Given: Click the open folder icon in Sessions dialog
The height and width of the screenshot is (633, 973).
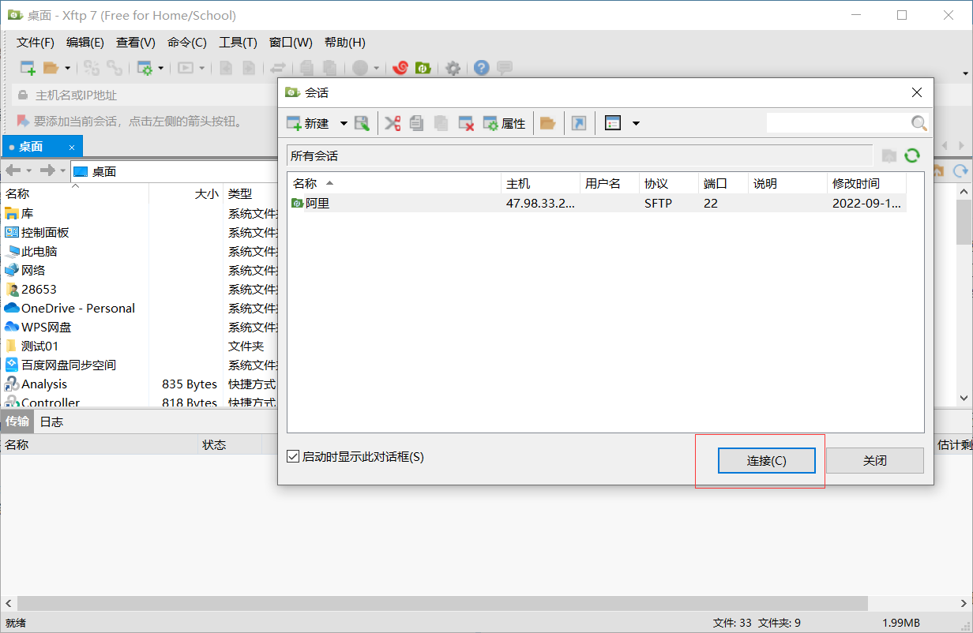Looking at the screenshot, I should coord(547,123).
